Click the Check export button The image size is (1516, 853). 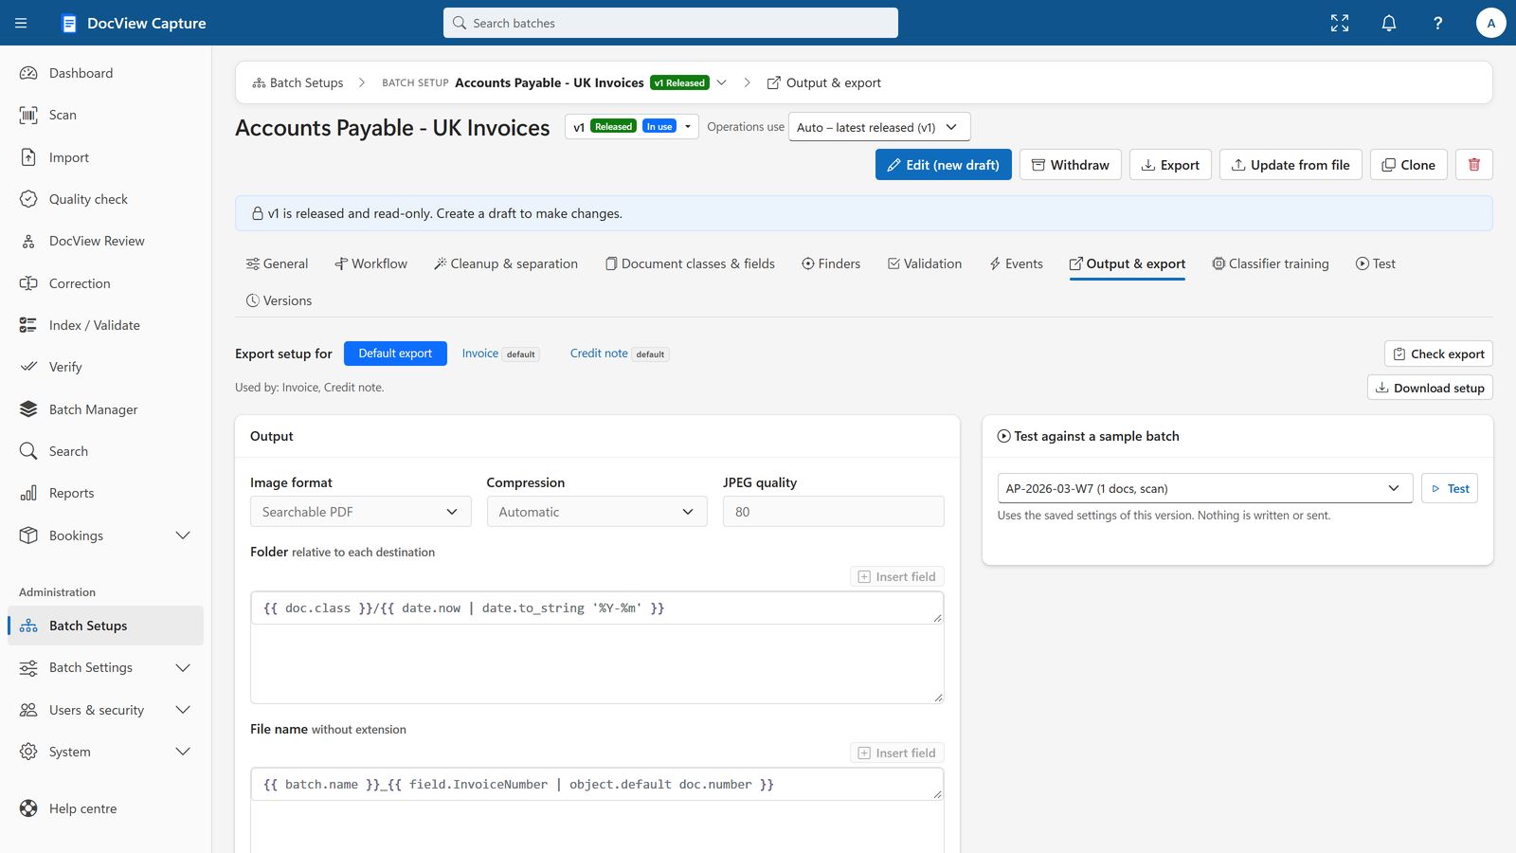pyautogui.click(x=1438, y=354)
